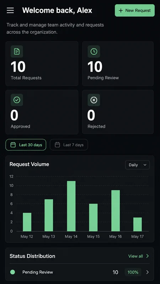Click the green Pending Review status dot
Image resolution: width=160 pixels, height=284 pixels.
point(12,272)
